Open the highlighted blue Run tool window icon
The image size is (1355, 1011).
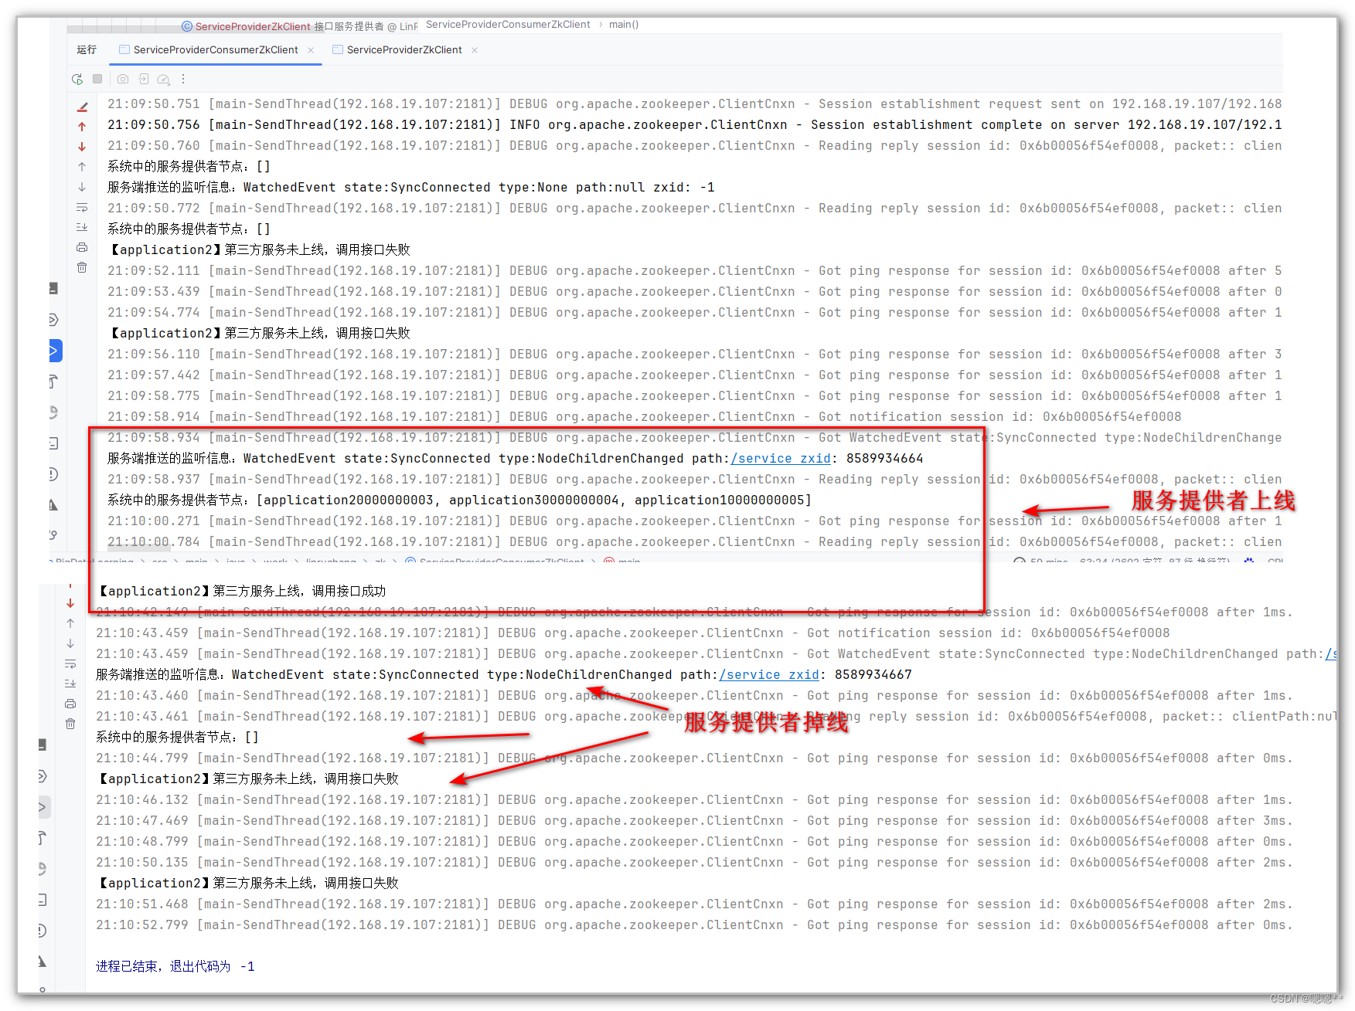(x=55, y=350)
